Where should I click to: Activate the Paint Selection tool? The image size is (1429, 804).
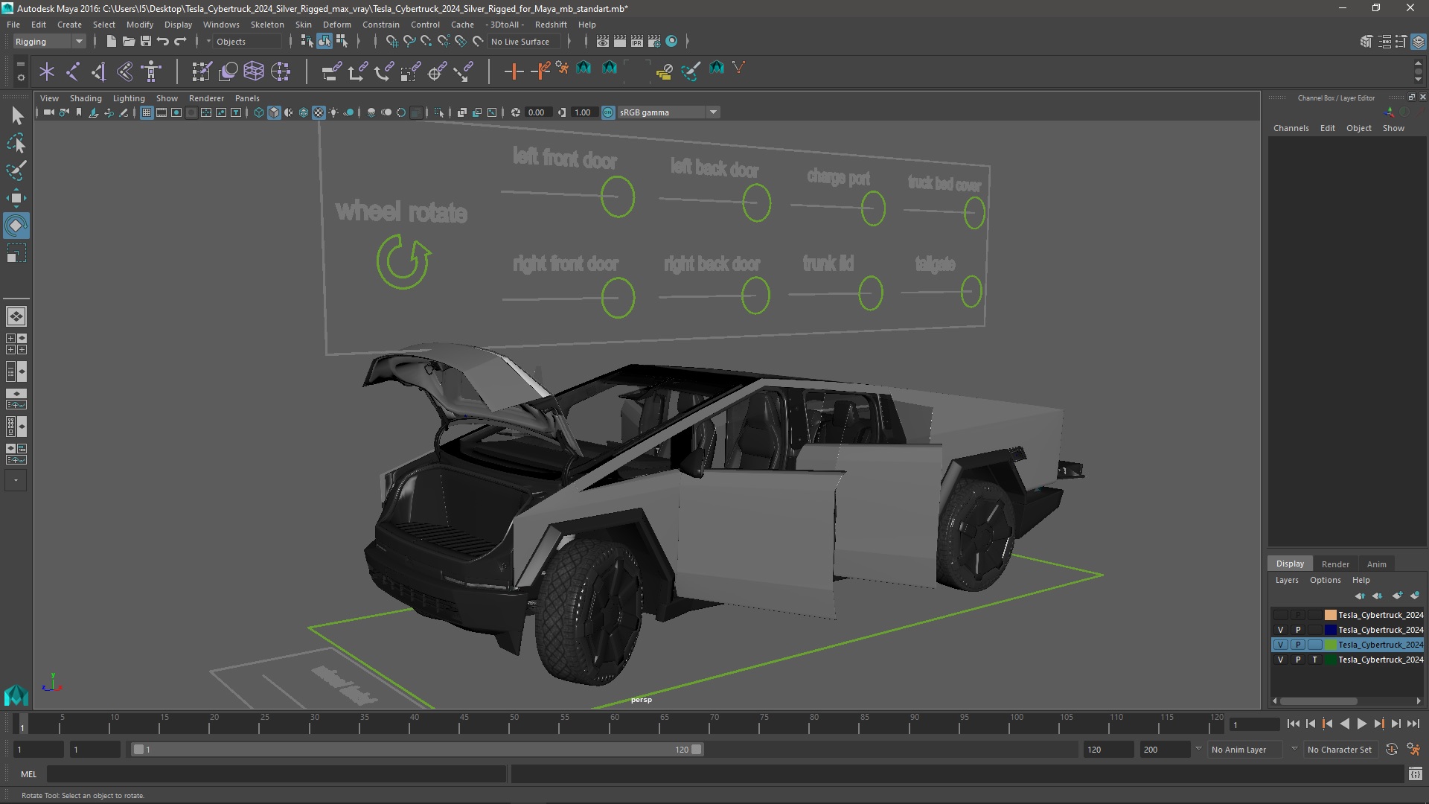click(x=16, y=170)
